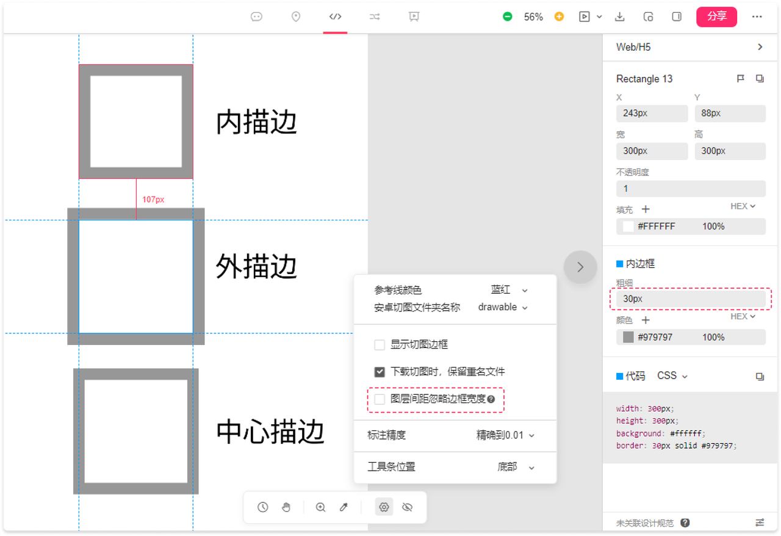This screenshot has height=536, width=781.
Task: Select the hand pan tool
Action: pos(286,507)
